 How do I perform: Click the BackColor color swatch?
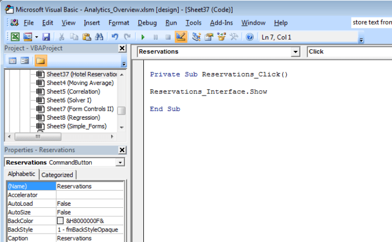(60, 221)
